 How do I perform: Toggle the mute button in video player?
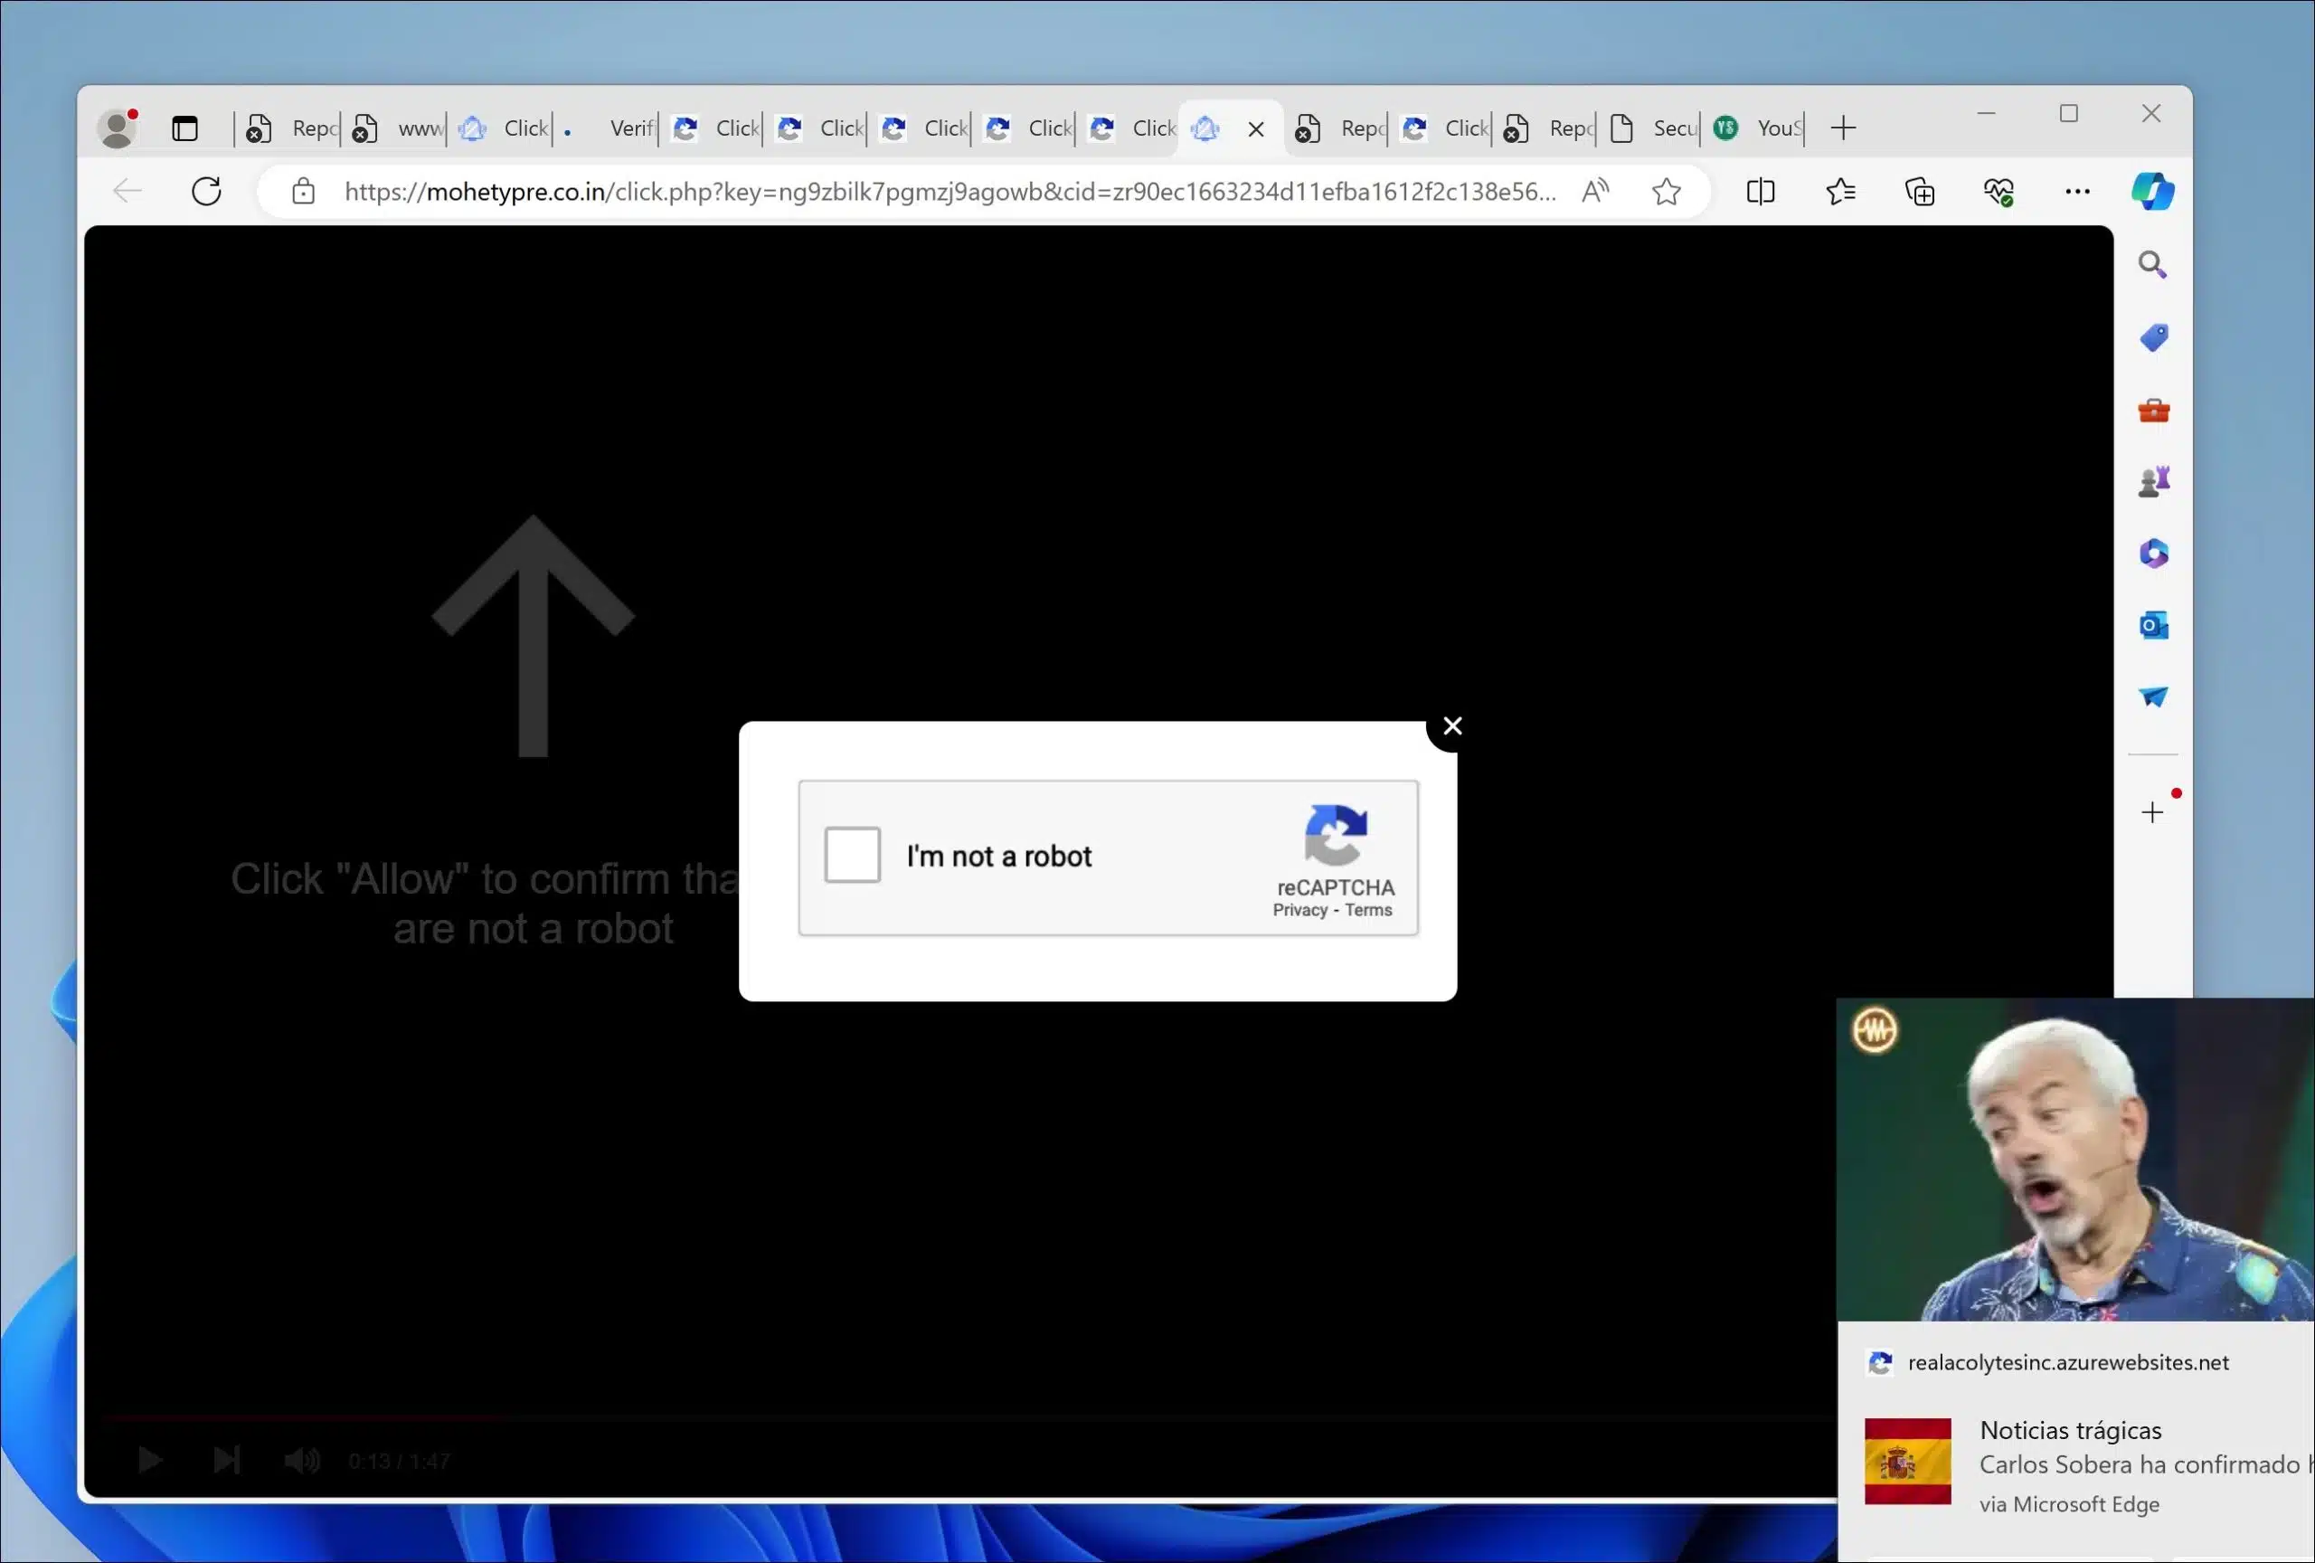[301, 1462]
